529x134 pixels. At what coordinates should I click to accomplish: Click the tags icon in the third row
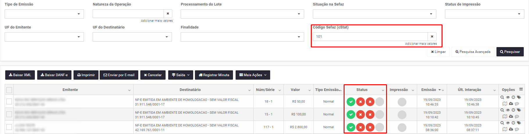pos(519,123)
